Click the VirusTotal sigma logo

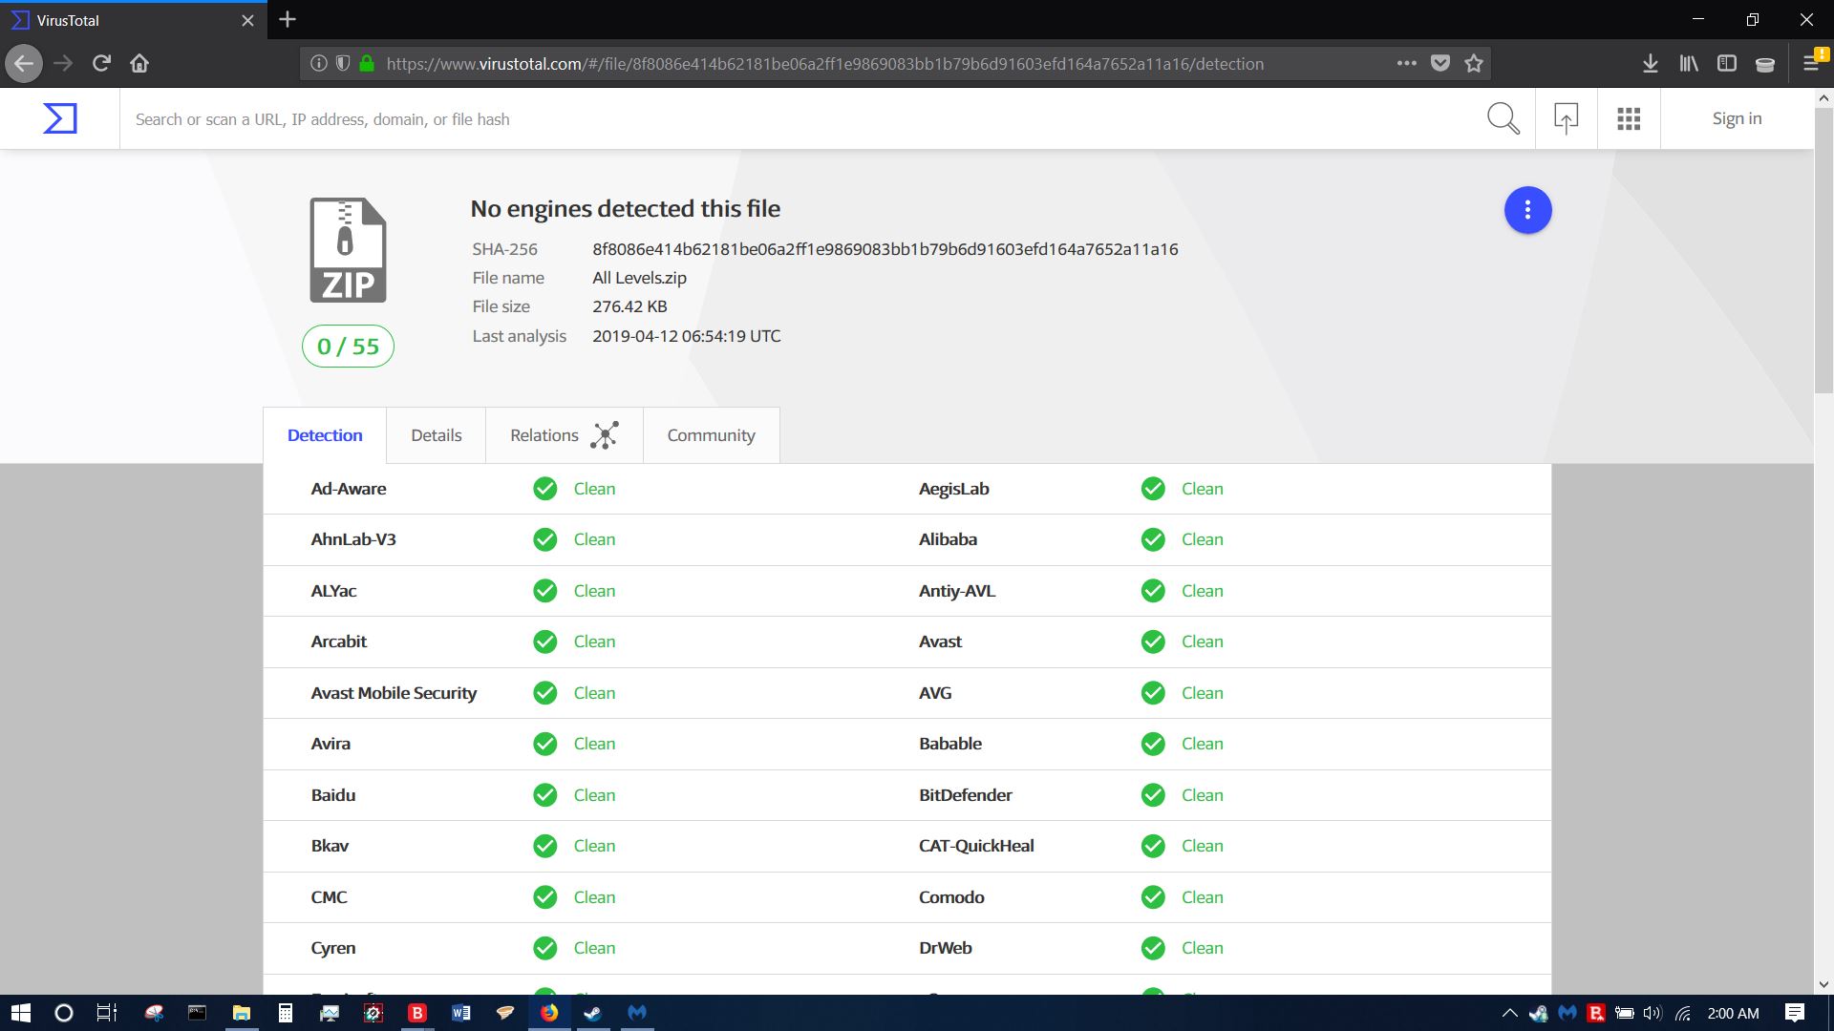pyautogui.click(x=59, y=118)
